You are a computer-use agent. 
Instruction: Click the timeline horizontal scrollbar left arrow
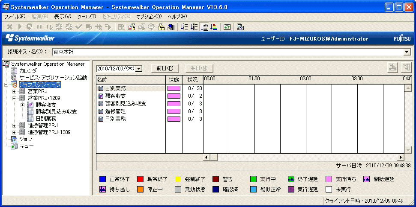[207, 157]
